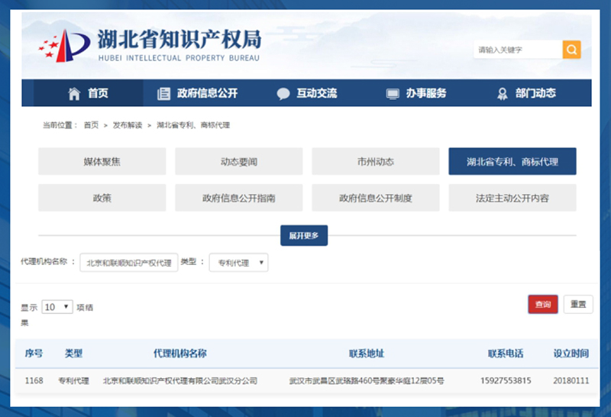Select the 媒体聚焦 category tab

click(102, 161)
